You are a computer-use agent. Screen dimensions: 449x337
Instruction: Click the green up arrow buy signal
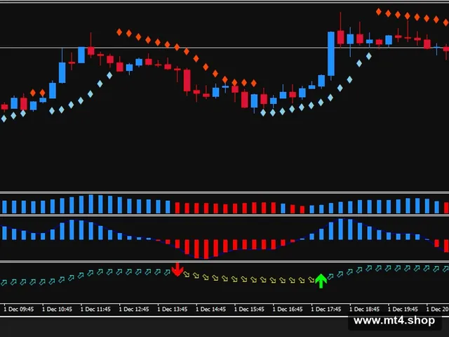coord(321,281)
